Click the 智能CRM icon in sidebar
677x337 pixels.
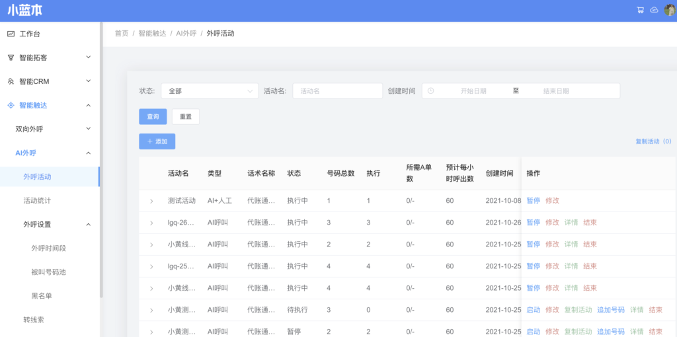pos(11,81)
